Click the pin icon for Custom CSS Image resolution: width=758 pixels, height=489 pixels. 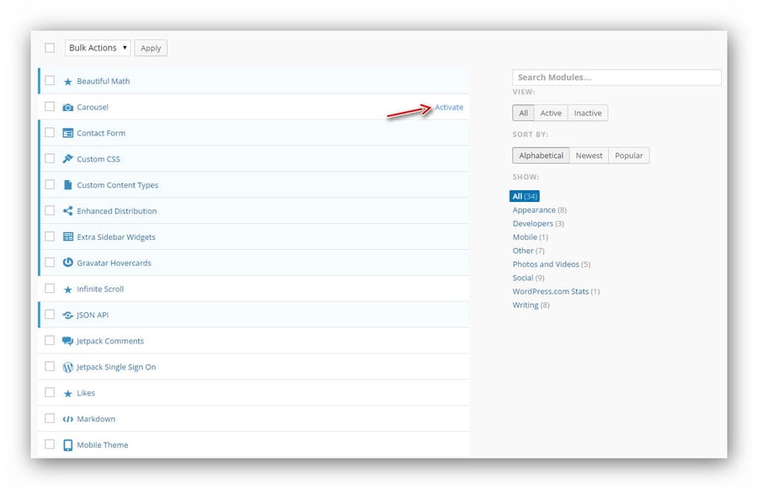tap(67, 158)
